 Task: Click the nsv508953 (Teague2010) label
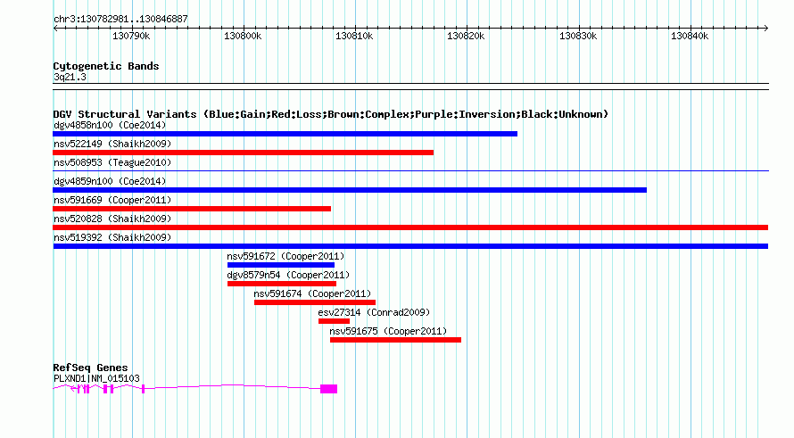point(112,162)
